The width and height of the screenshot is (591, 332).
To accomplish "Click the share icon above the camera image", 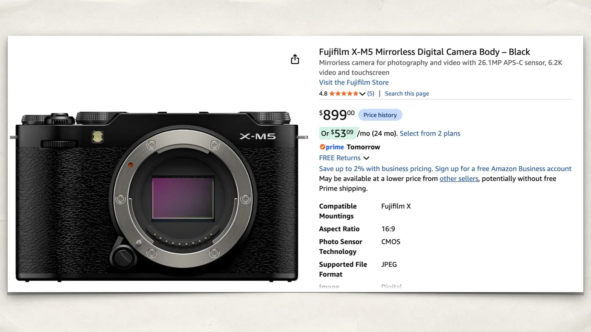I will tap(295, 59).
